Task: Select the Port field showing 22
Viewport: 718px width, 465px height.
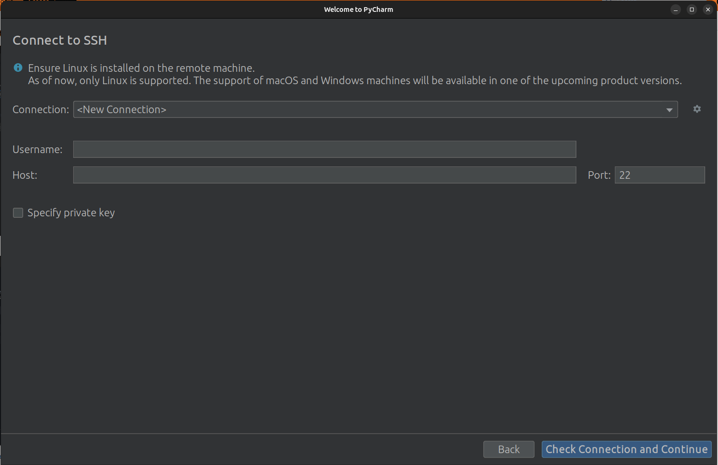Action: [x=660, y=175]
